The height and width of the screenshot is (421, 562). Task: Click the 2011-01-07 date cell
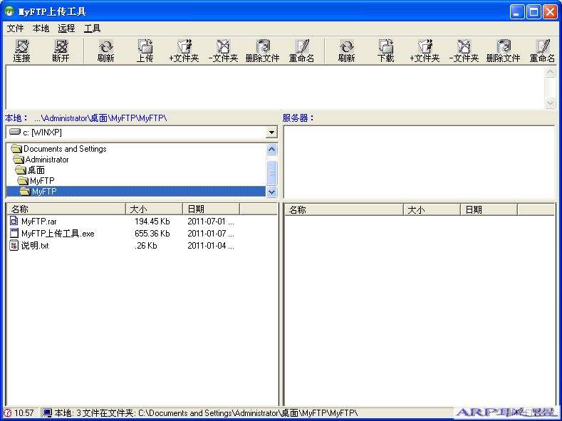click(211, 234)
